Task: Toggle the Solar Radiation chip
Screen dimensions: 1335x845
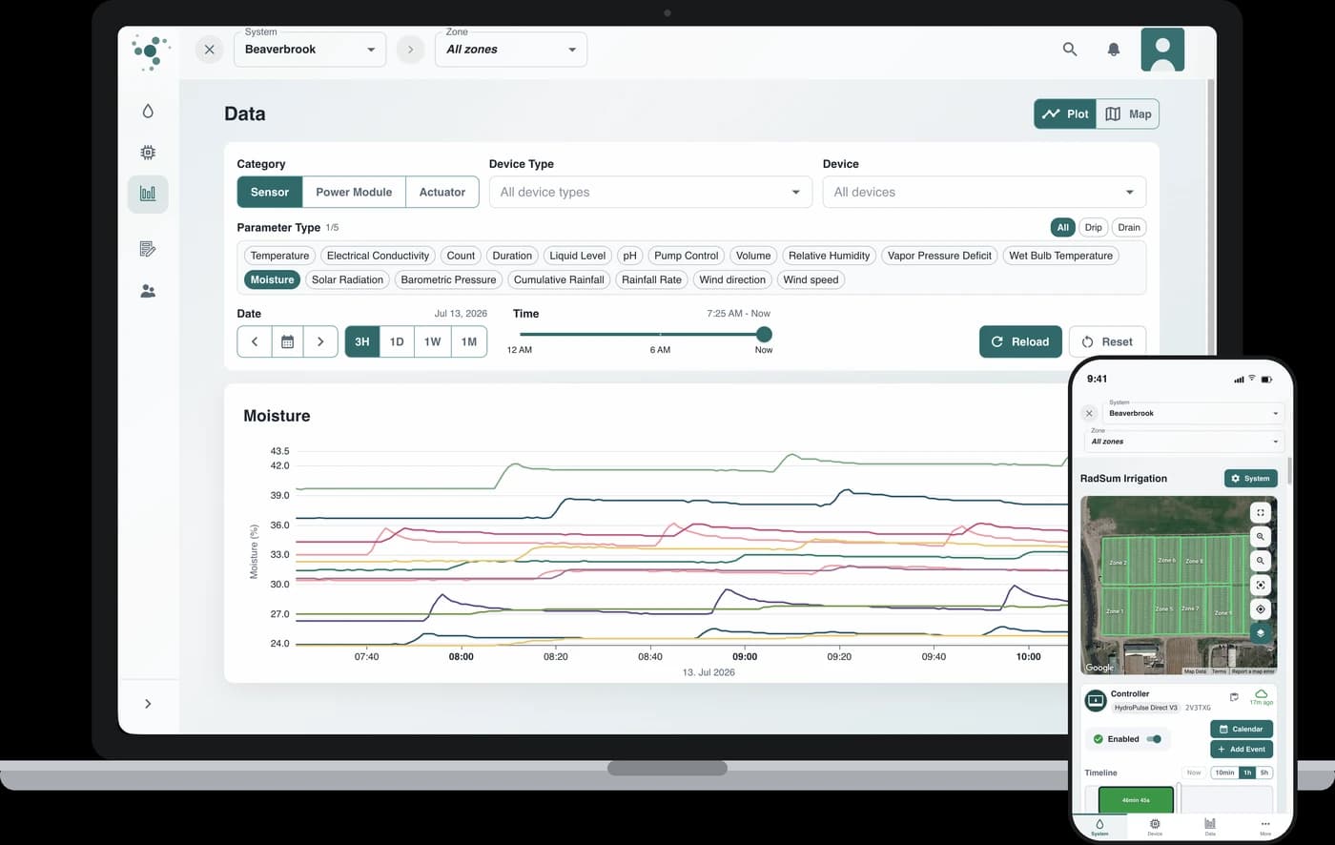Action: pos(347,279)
